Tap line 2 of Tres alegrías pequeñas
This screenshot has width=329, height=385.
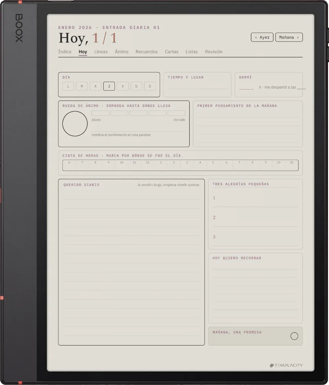(x=255, y=218)
